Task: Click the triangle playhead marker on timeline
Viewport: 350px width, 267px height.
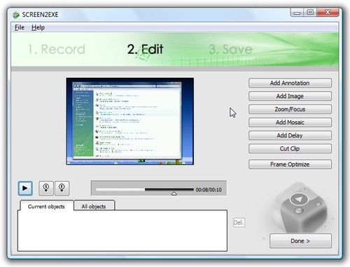Action: click(x=174, y=193)
